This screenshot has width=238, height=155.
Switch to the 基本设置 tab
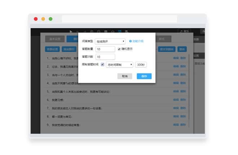55,39
